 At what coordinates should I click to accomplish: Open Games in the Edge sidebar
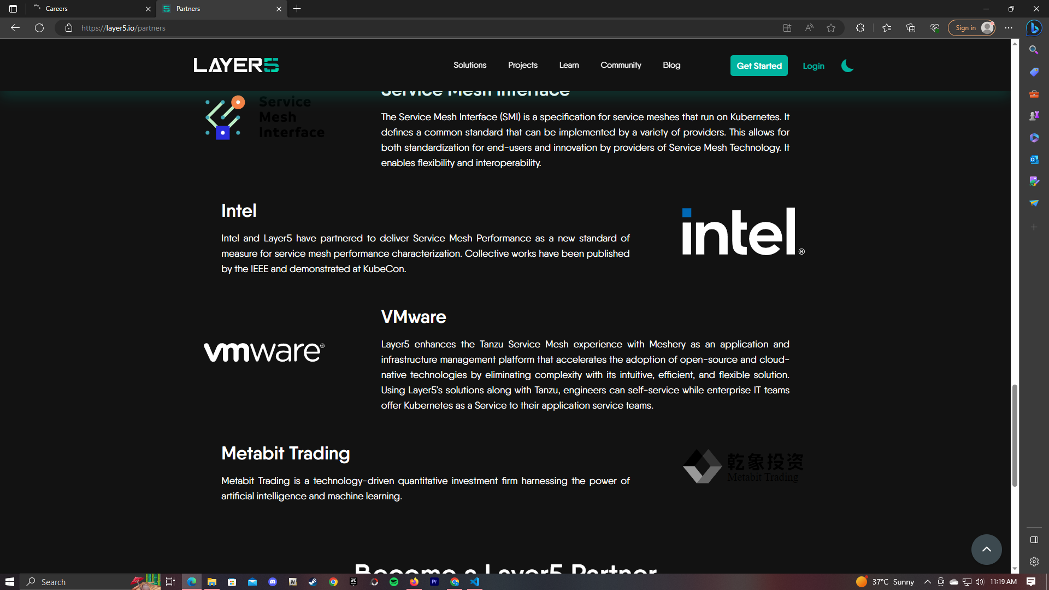tap(1034, 115)
